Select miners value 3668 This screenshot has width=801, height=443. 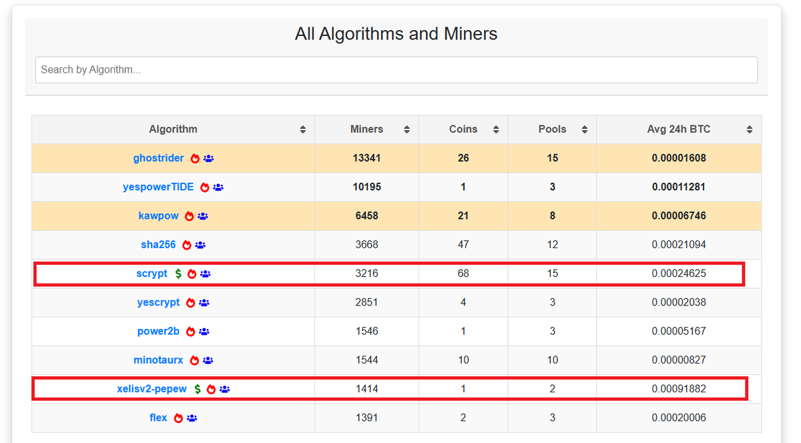point(366,244)
